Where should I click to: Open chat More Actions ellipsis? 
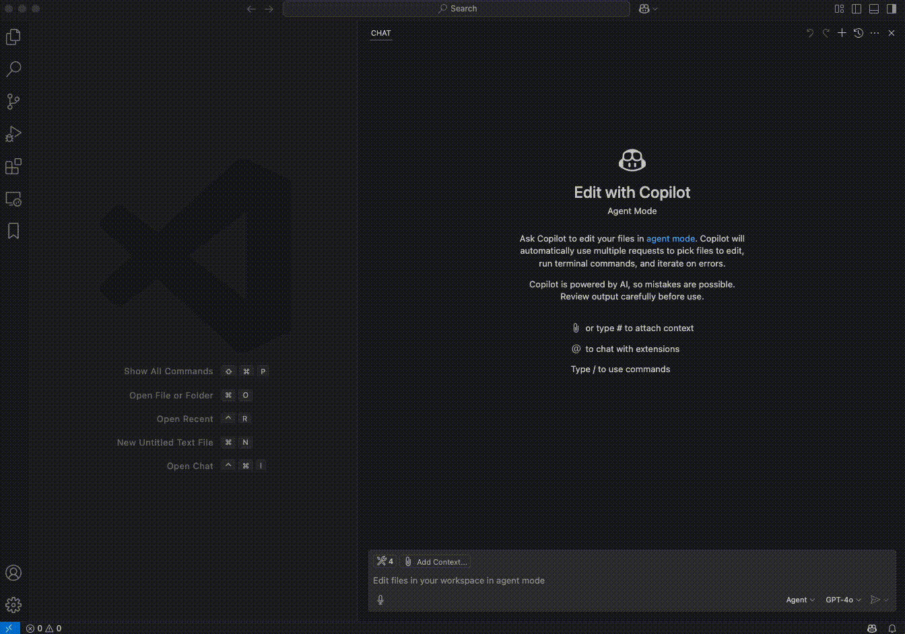coord(875,33)
